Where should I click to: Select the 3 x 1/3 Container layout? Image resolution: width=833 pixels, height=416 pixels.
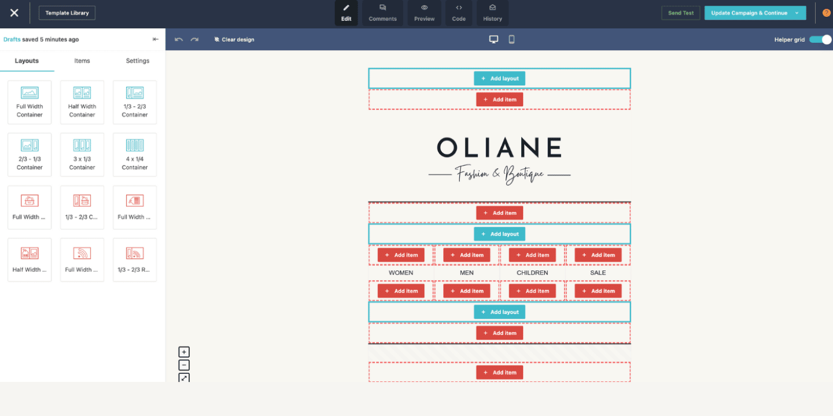(x=82, y=155)
